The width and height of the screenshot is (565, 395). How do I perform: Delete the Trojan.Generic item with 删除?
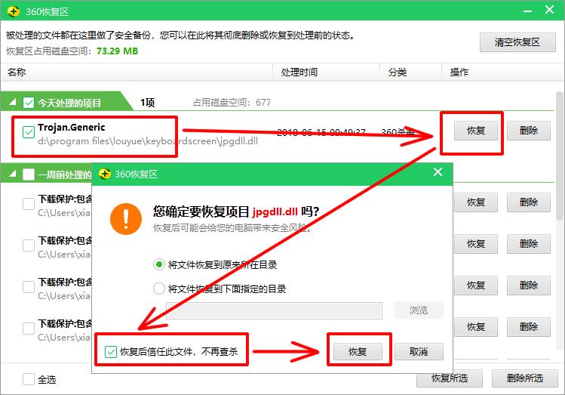529,130
